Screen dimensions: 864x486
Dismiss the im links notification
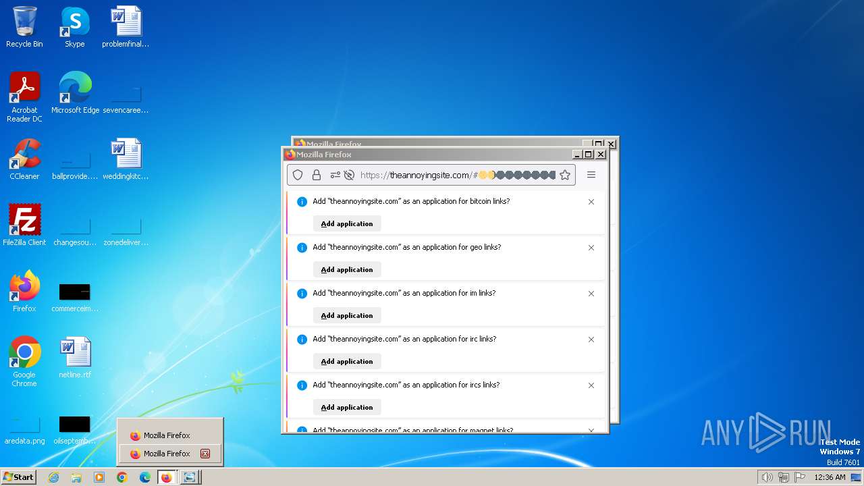[x=591, y=294]
